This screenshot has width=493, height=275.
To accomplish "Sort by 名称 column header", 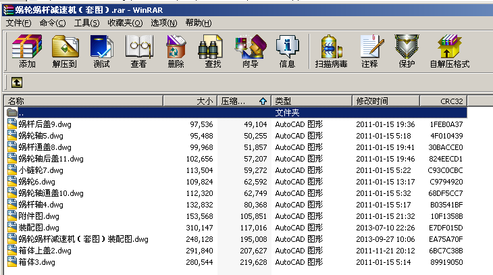I will point(83,101).
